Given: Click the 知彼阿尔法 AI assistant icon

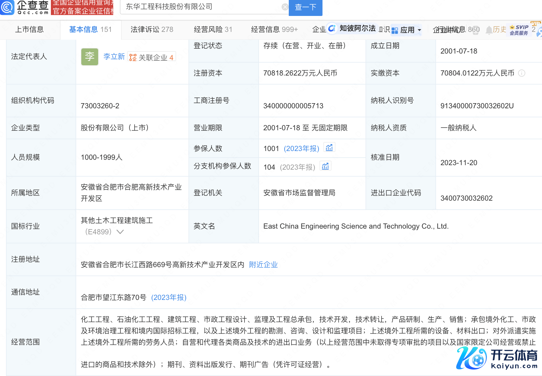Looking at the screenshot, I should tap(332, 29).
